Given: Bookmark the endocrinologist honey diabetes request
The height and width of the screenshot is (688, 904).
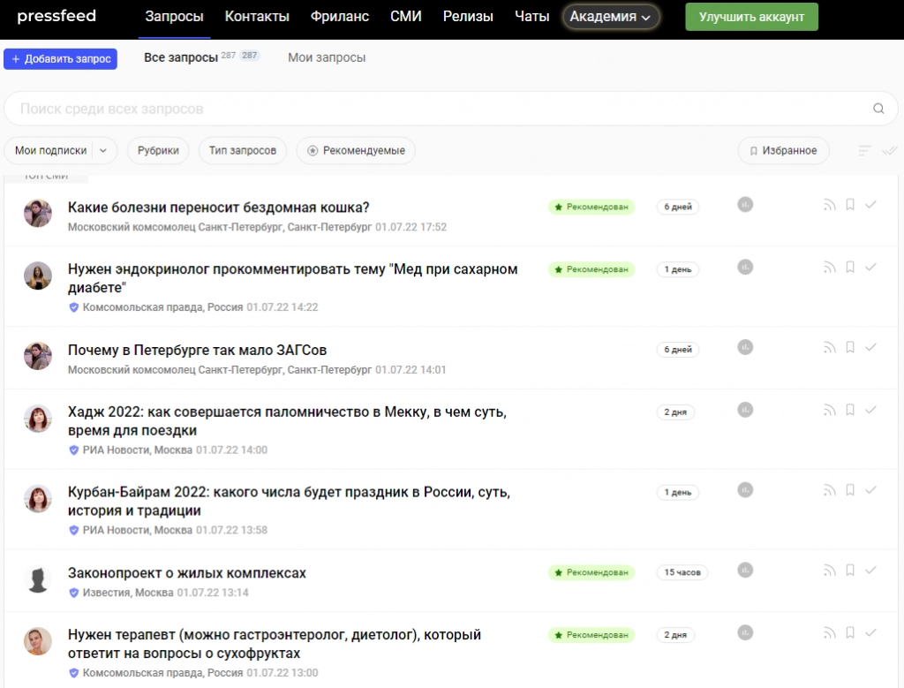Looking at the screenshot, I should pyautogui.click(x=850, y=267).
